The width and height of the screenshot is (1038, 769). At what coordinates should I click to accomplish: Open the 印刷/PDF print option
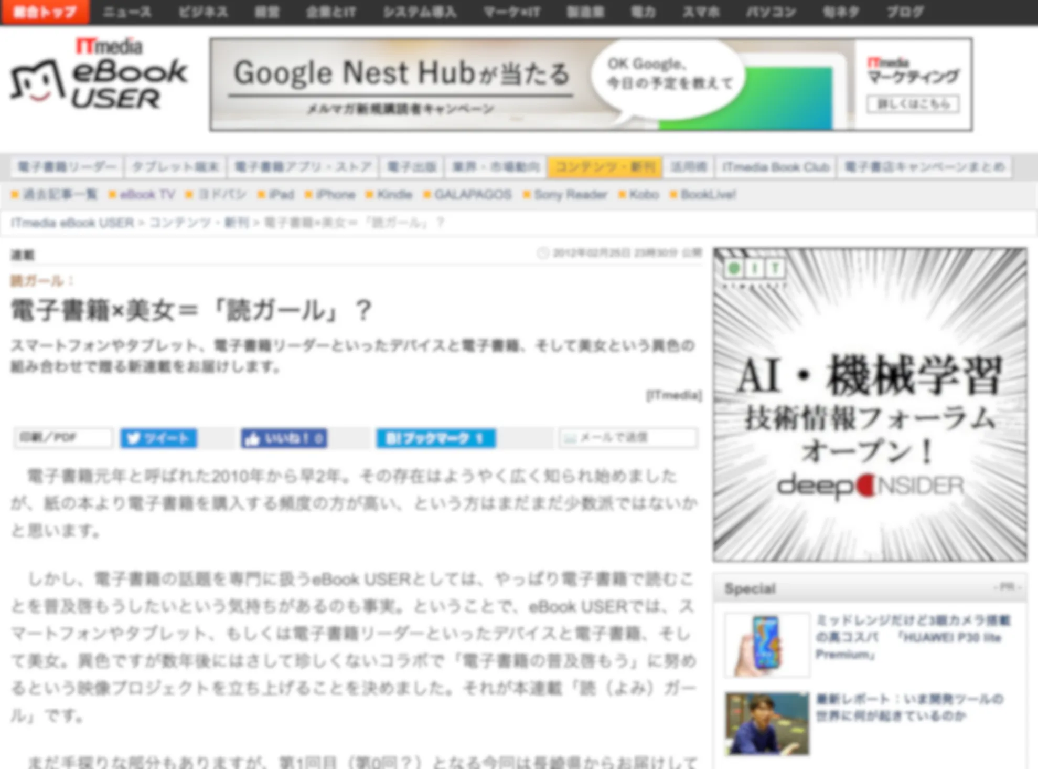coord(63,438)
